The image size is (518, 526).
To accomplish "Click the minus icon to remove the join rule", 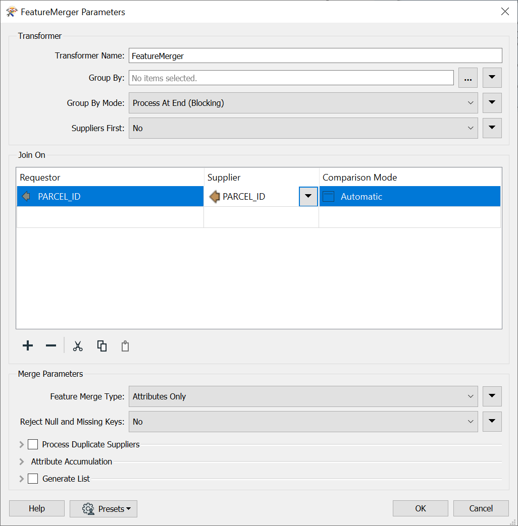I will pos(50,346).
